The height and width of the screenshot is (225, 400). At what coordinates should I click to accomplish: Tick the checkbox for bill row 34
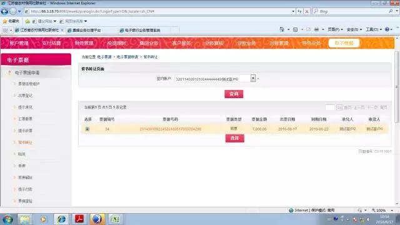pyautogui.click(x=87, y=129)
